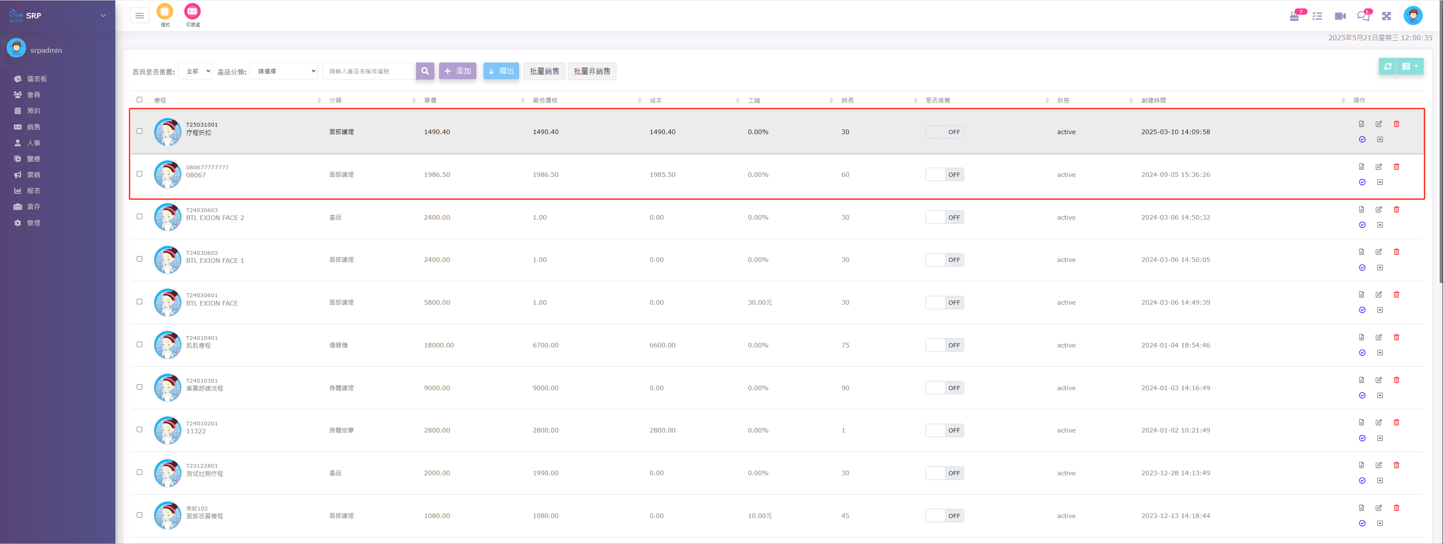Open the task checklist icon
This screenshot has width=1443, height=544.
point(1318,16)
